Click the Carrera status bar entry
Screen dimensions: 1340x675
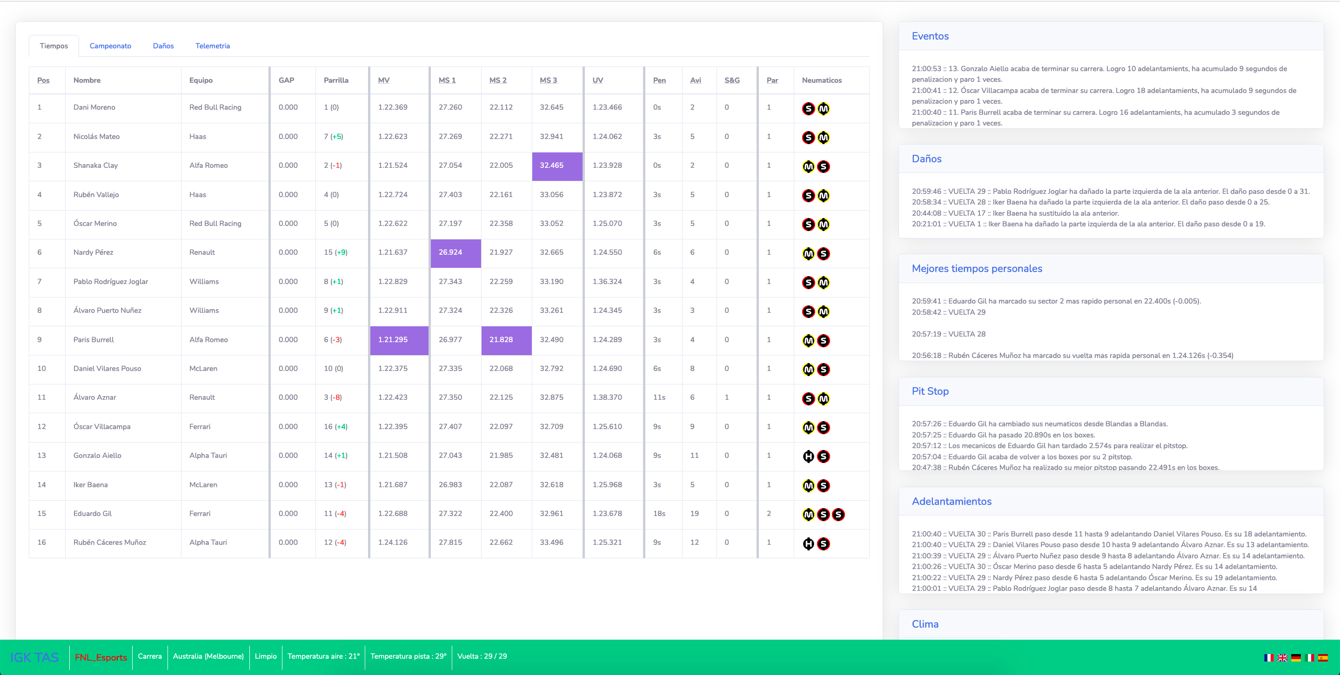coord(150,656)
